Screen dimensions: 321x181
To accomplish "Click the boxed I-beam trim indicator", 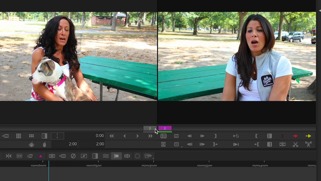I will click(57, 136).
